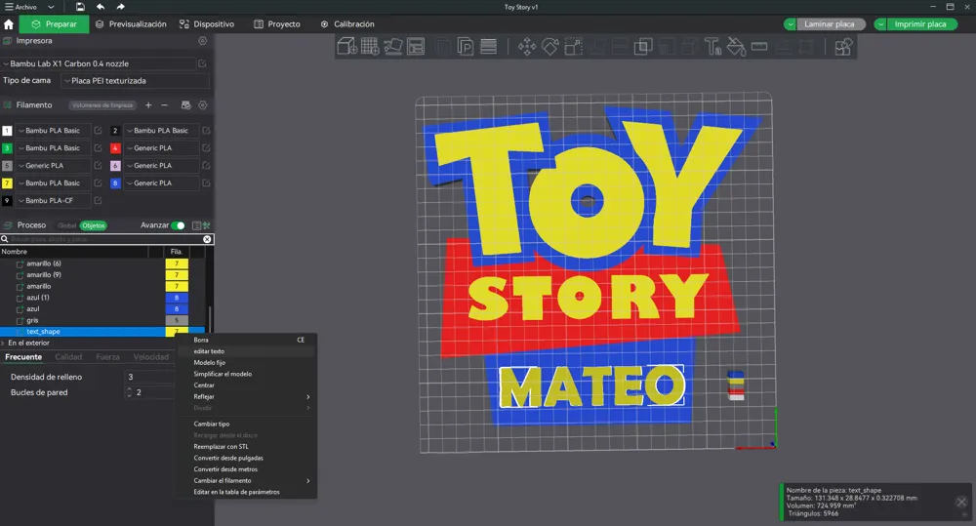Select the color painting bucket tool

tap(736, 47)
